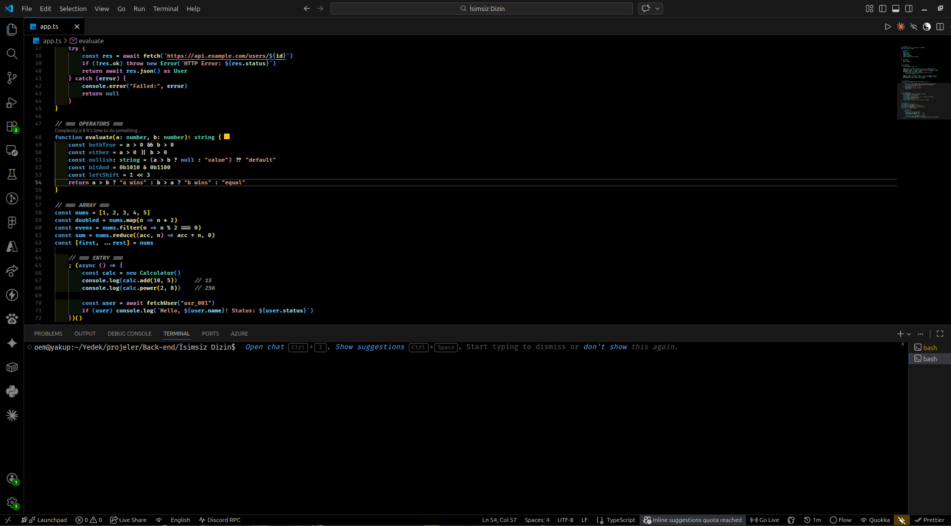Image resolution: width=951 pixels, height=526 pixels.
Task: Open api.example.com URL in code
Action: [226, 56]
